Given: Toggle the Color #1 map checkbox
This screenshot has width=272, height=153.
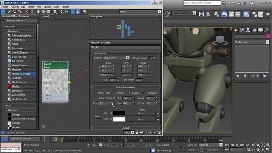Looking at the screenshot, I should [x=158, y=113].
